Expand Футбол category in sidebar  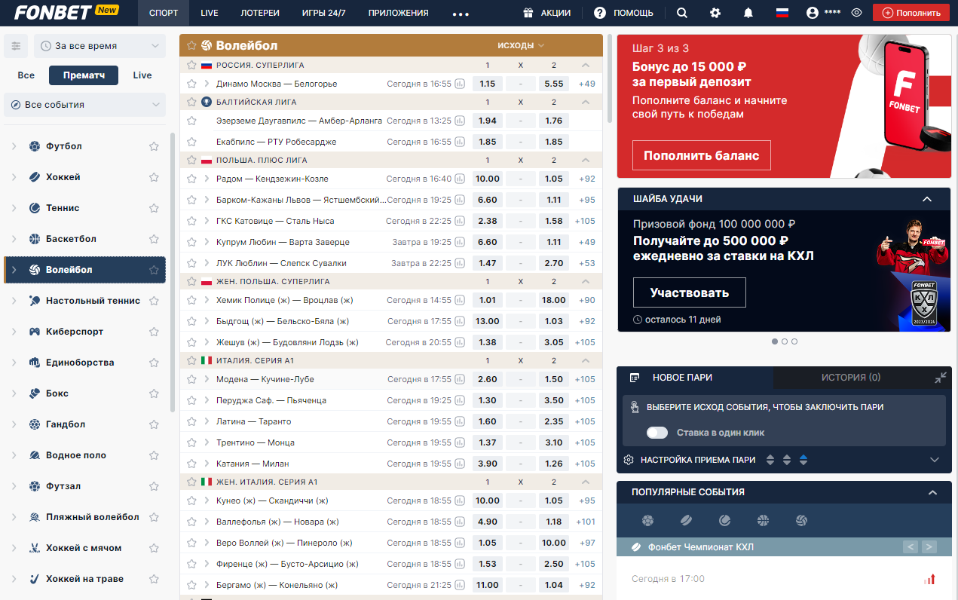[14, 146]
